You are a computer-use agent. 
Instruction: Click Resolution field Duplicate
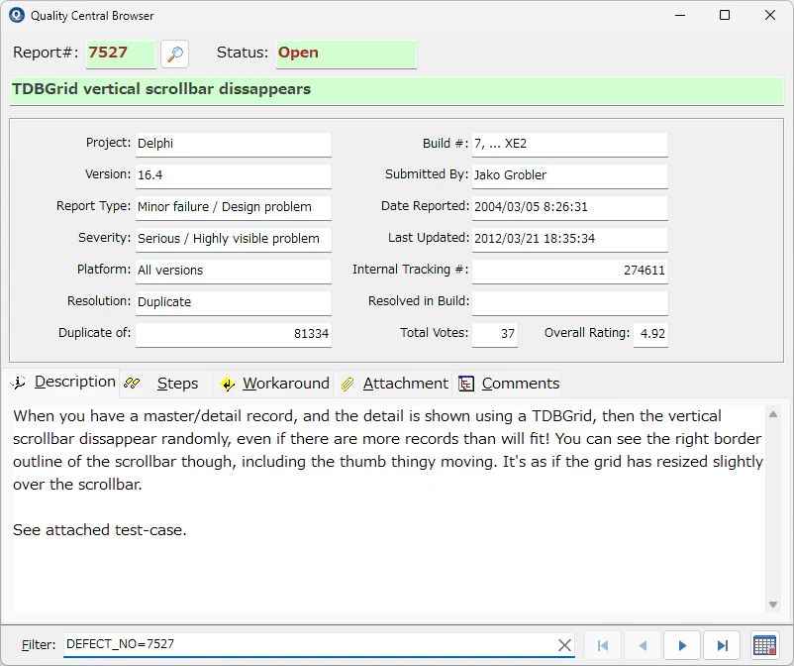click(x=234, y=302)
